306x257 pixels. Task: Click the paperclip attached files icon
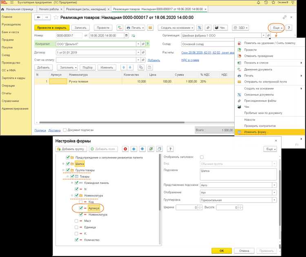pos(208,28)
